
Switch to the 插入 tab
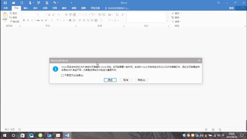point(26,8)
